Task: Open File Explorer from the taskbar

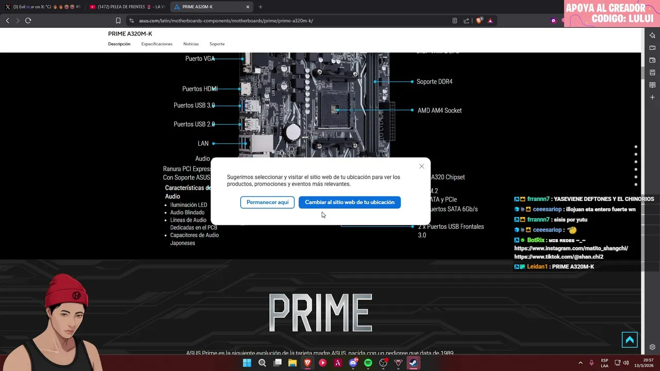Action: [292, 363]
